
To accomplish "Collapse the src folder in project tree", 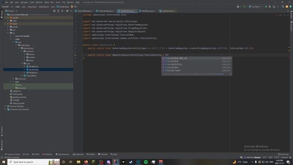I will 8,33.
